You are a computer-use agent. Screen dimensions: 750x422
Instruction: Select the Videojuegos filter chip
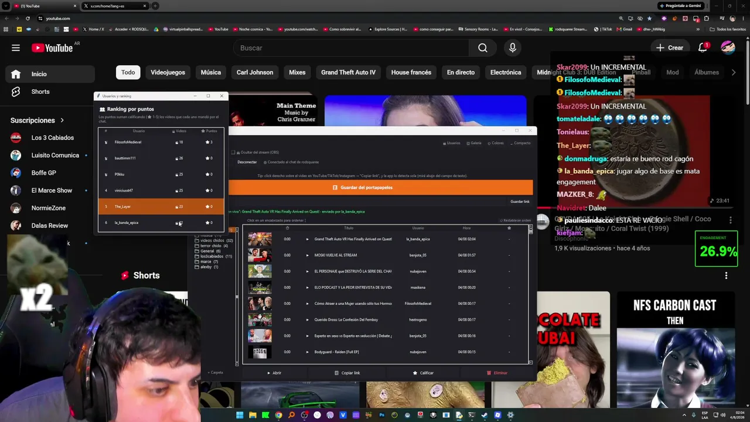click(x=168, y=73)
